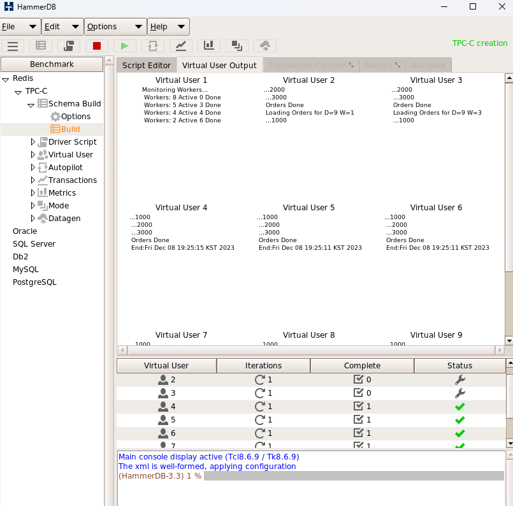
Task: Expand the Autopilot tree node
Action: pos(33,167)
